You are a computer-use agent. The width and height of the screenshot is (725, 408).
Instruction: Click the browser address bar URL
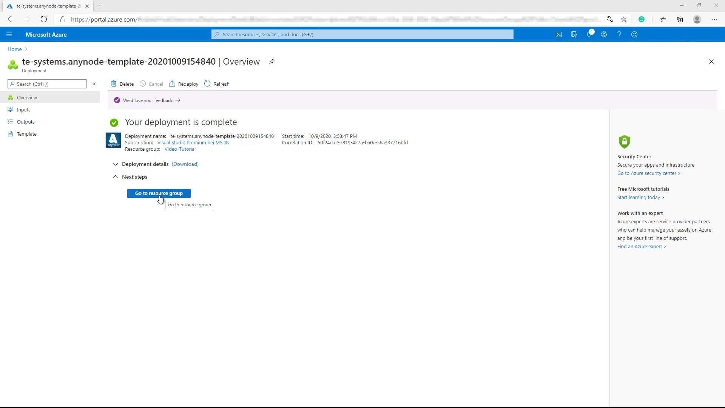tap(332, 19)
